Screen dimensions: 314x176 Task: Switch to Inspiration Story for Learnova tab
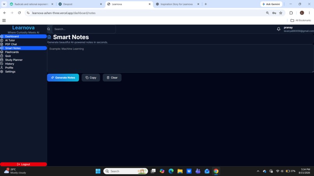[x=177, y=4]
